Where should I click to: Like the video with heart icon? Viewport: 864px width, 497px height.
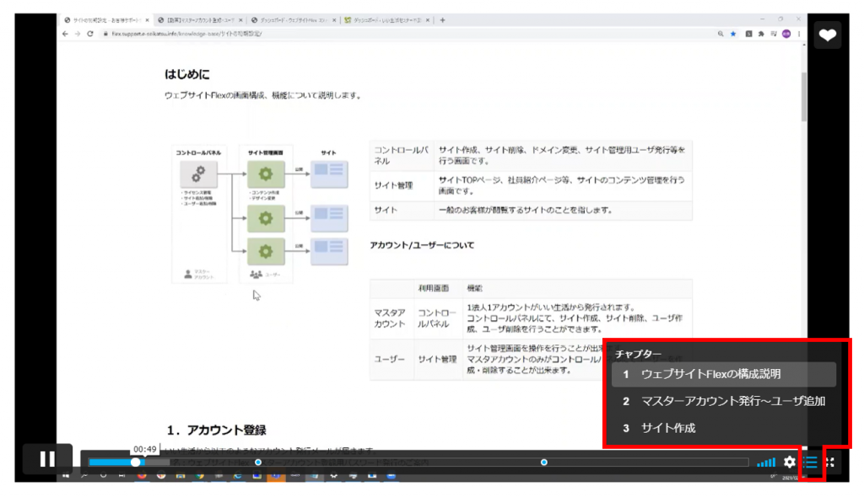[828, 35]
